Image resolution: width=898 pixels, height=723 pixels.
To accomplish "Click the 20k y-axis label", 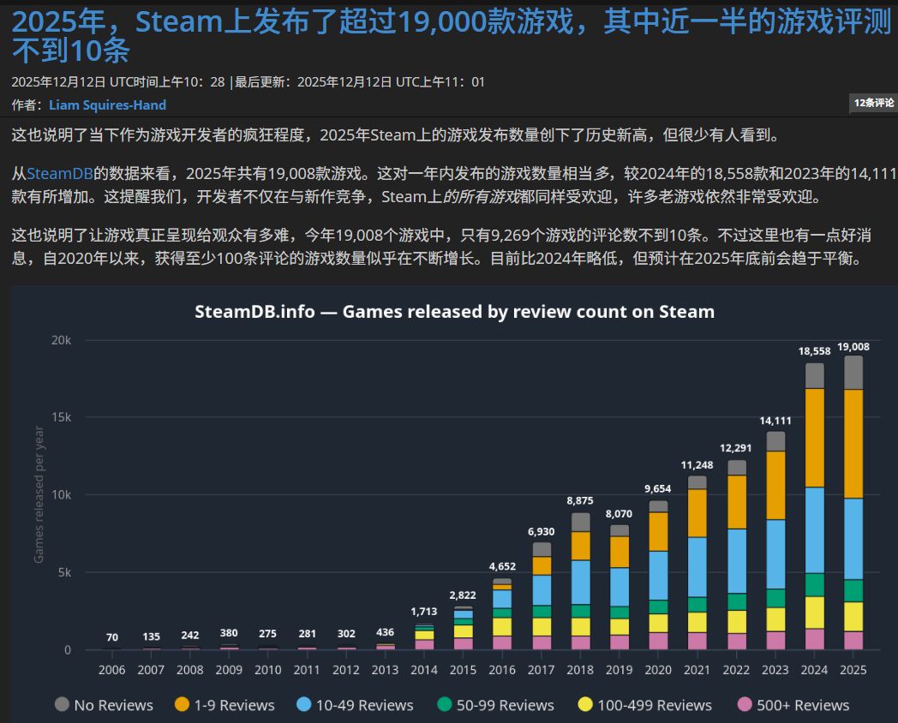I will click(62, 340).
